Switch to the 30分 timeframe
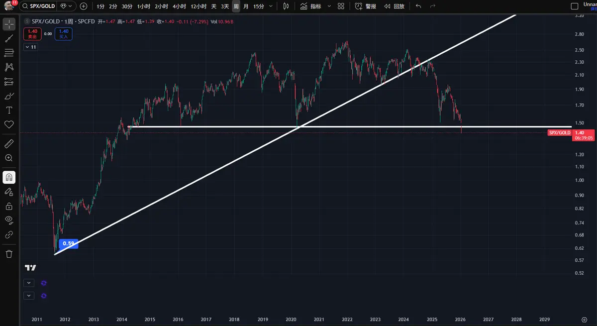597x326 pixels. tap(127, 6)
